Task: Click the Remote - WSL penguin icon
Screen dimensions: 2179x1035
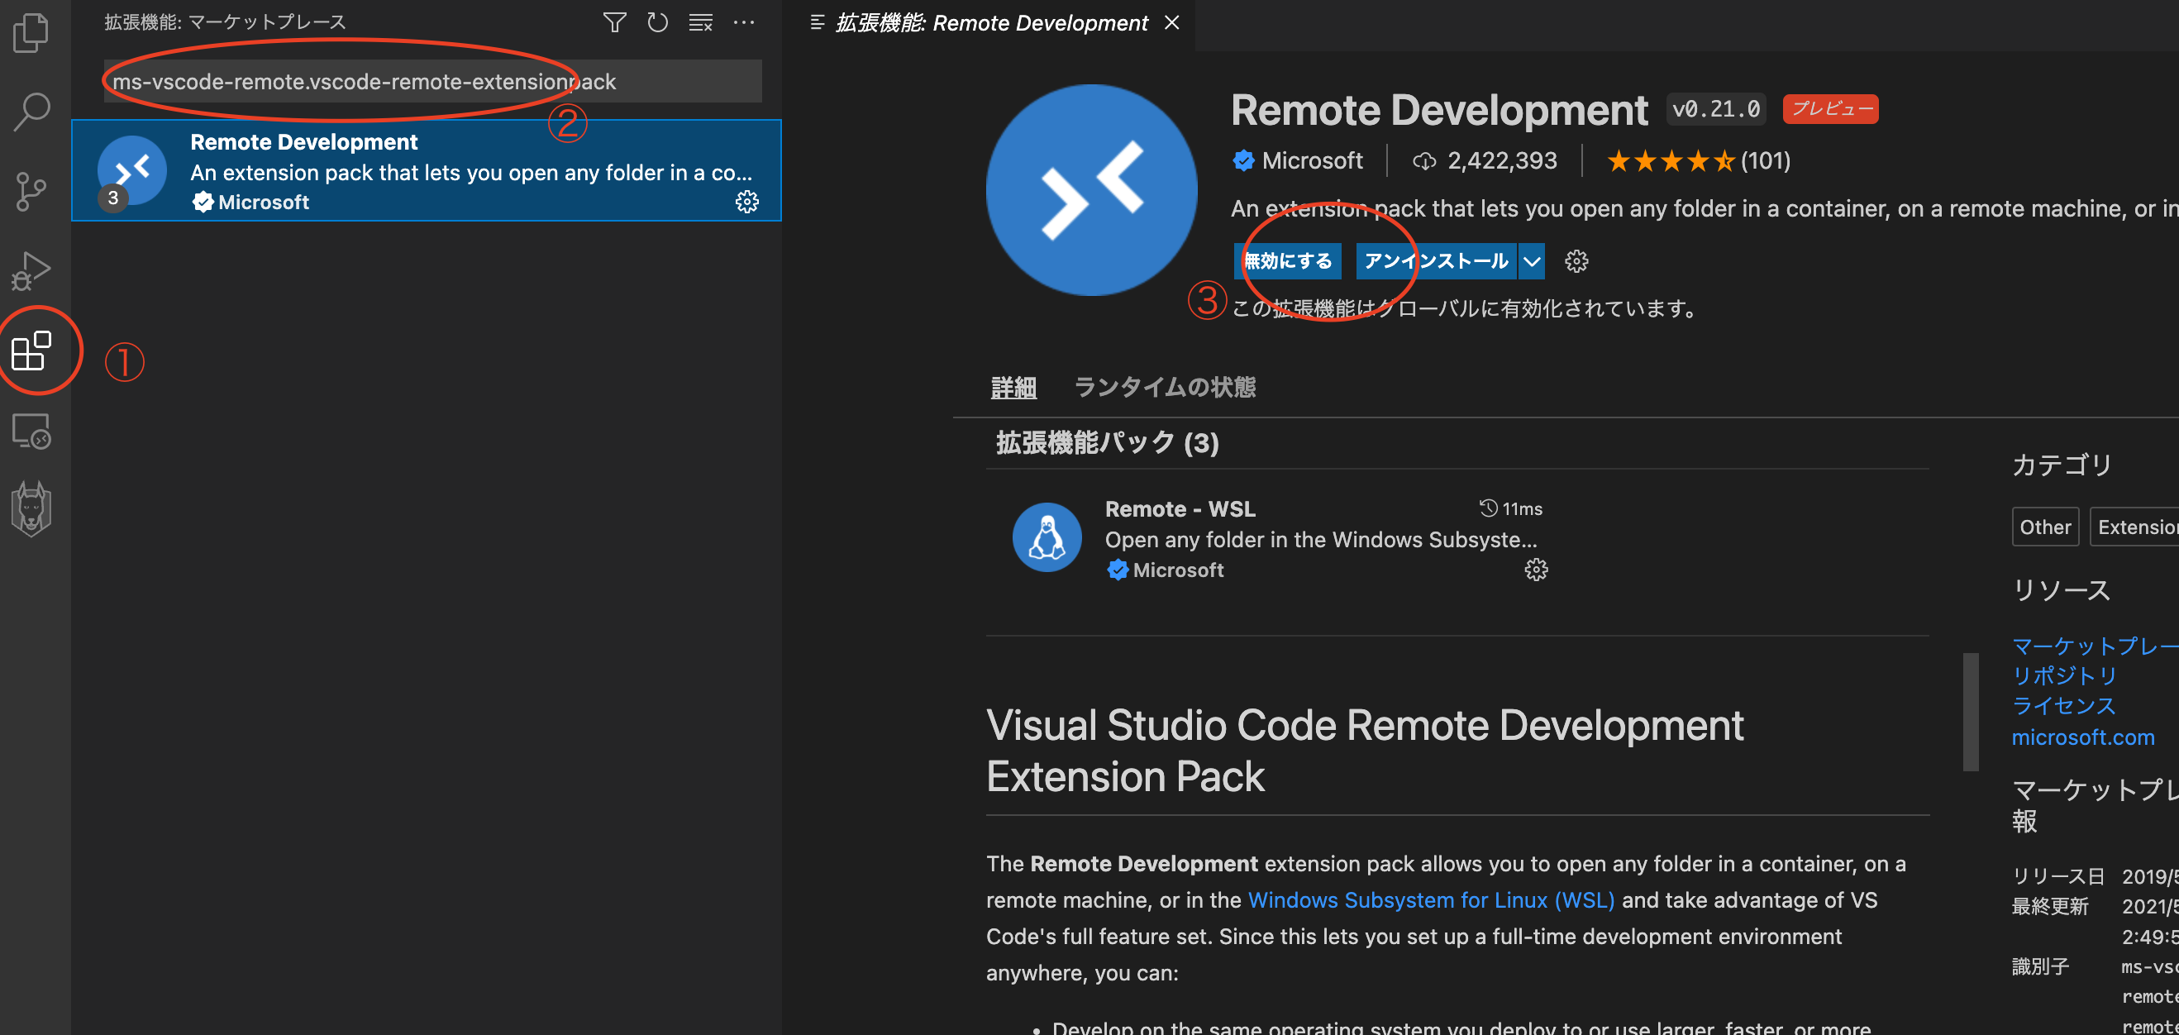Action: click(x=1047, y=538)
